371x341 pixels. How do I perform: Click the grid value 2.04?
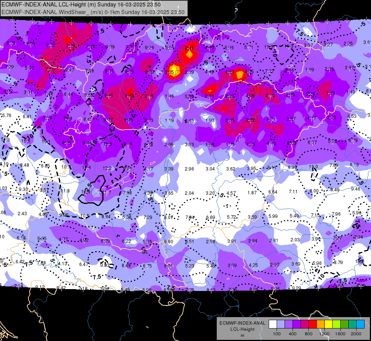[x=189, y=193]
